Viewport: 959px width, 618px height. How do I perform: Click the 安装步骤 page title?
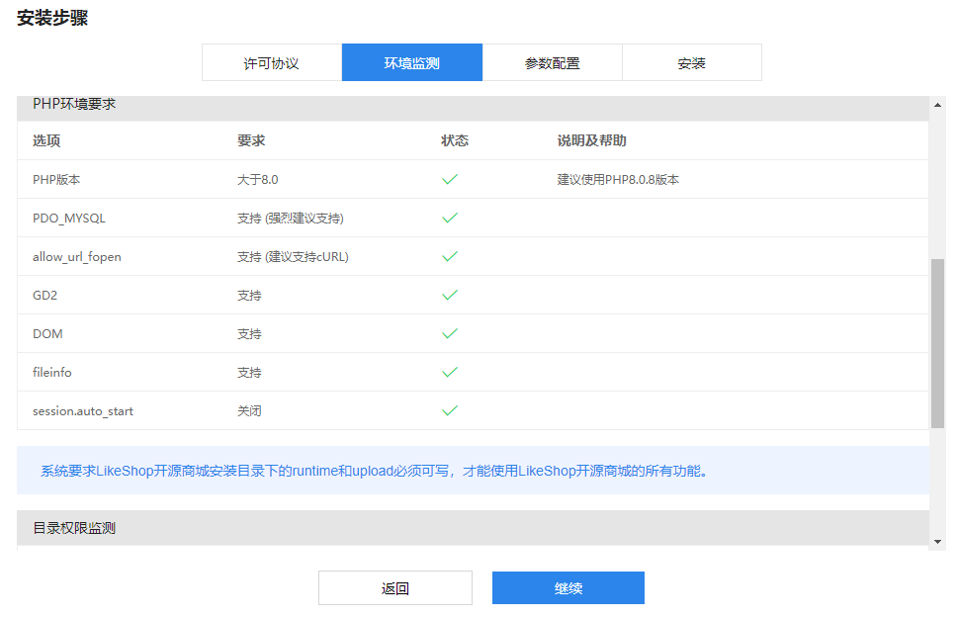point(52,17)
